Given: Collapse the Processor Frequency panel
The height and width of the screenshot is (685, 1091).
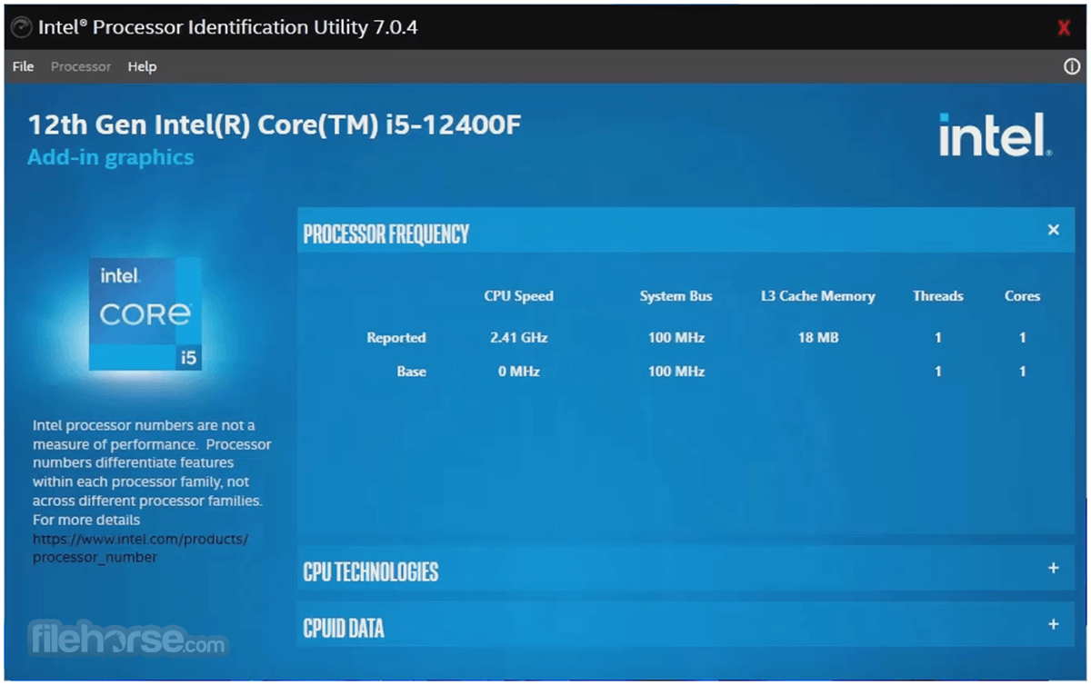Looking at the screenshot, I should click(1054, 230).
